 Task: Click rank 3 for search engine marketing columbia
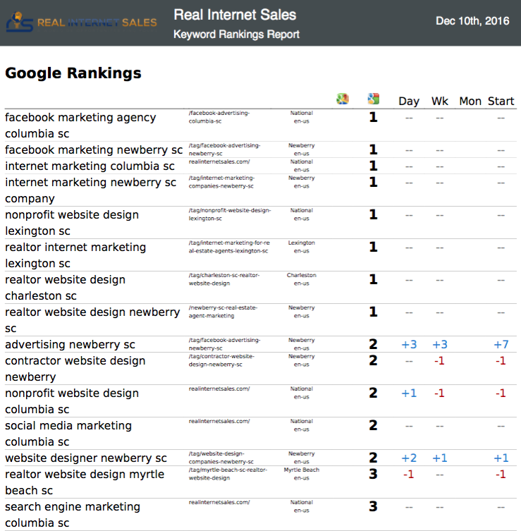pyautogui.click(x=373, y=506)
